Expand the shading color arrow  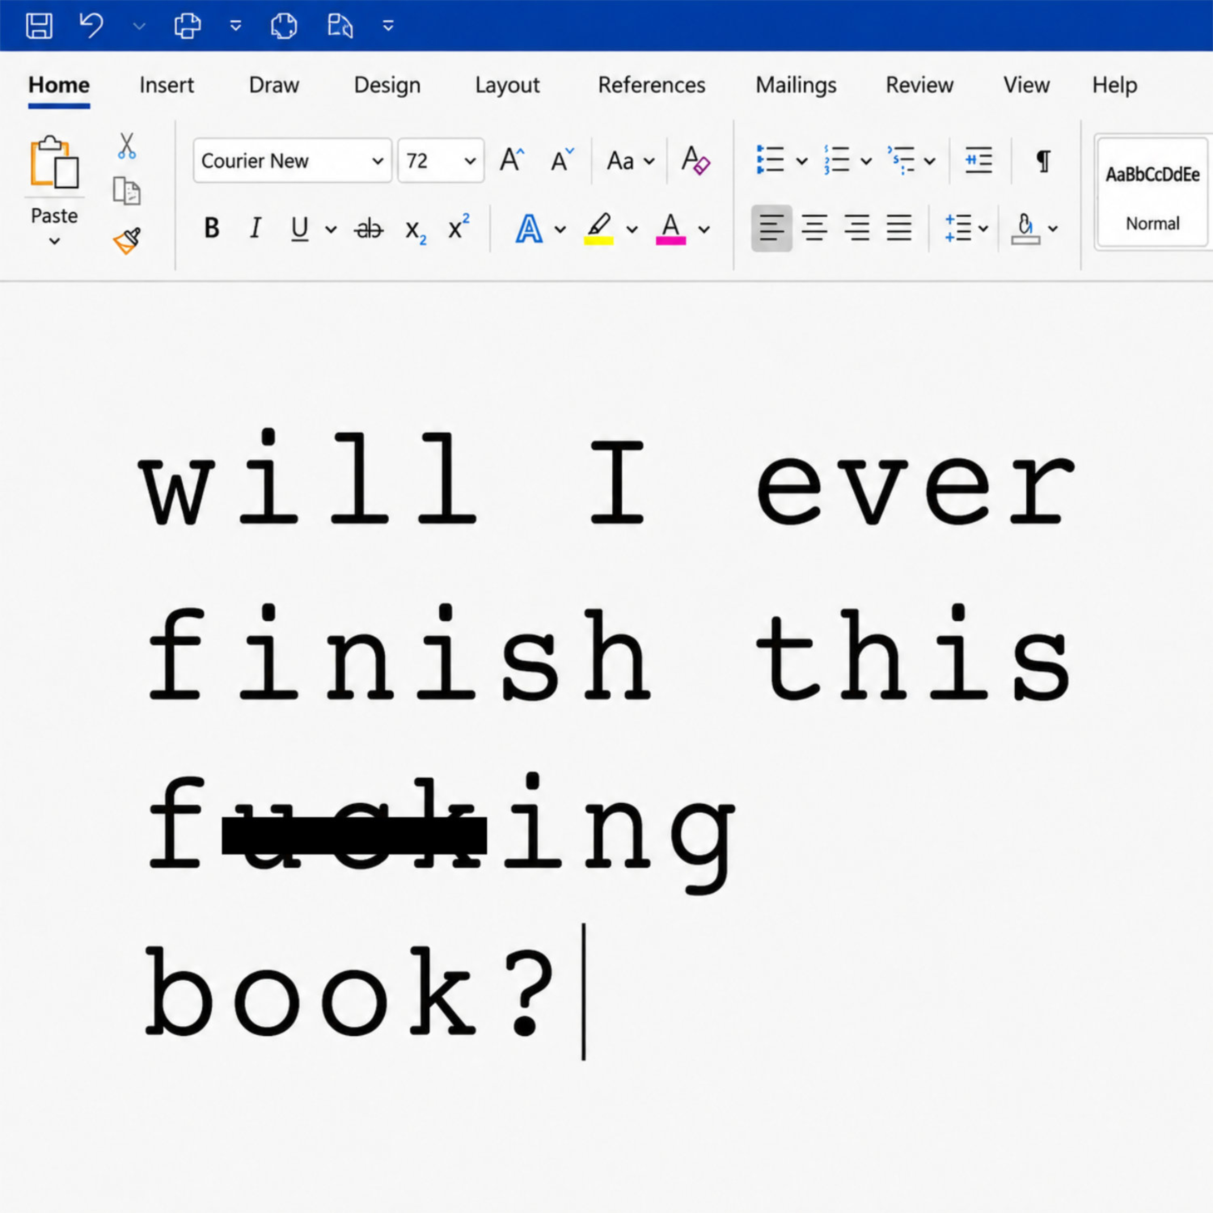1053,228
